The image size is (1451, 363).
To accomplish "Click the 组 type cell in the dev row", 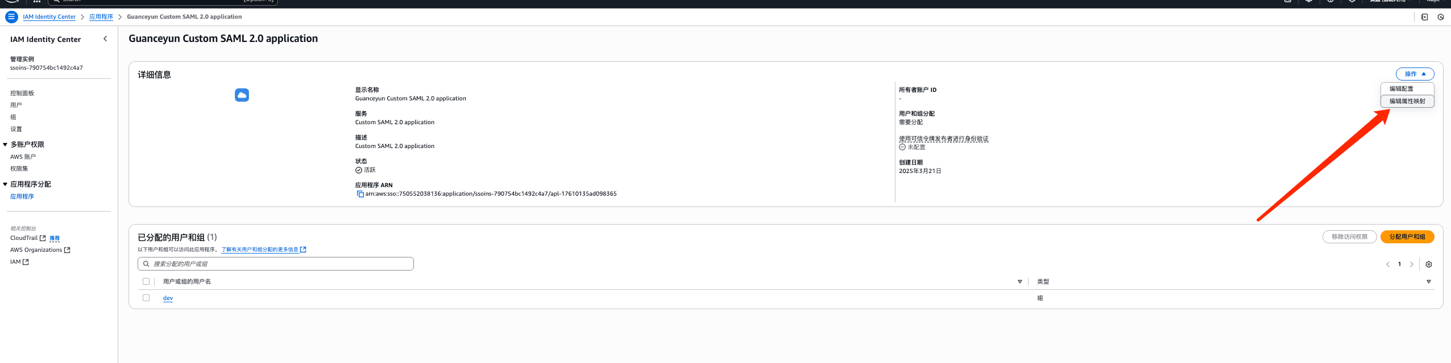I will 1040,298.
